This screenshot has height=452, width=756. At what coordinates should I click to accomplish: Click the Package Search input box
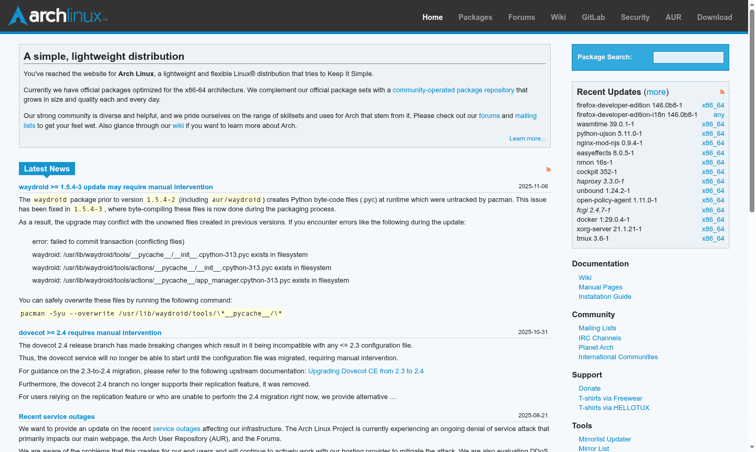point(688,57)
